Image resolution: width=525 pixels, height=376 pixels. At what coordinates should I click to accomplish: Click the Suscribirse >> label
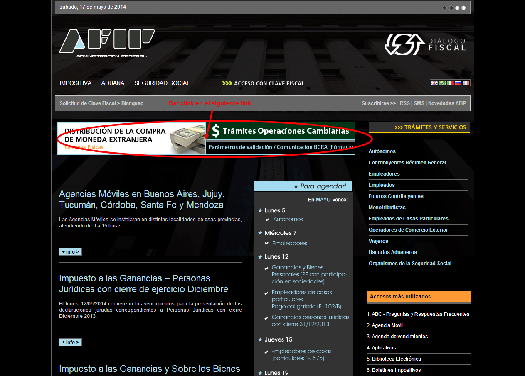[379, 103]
